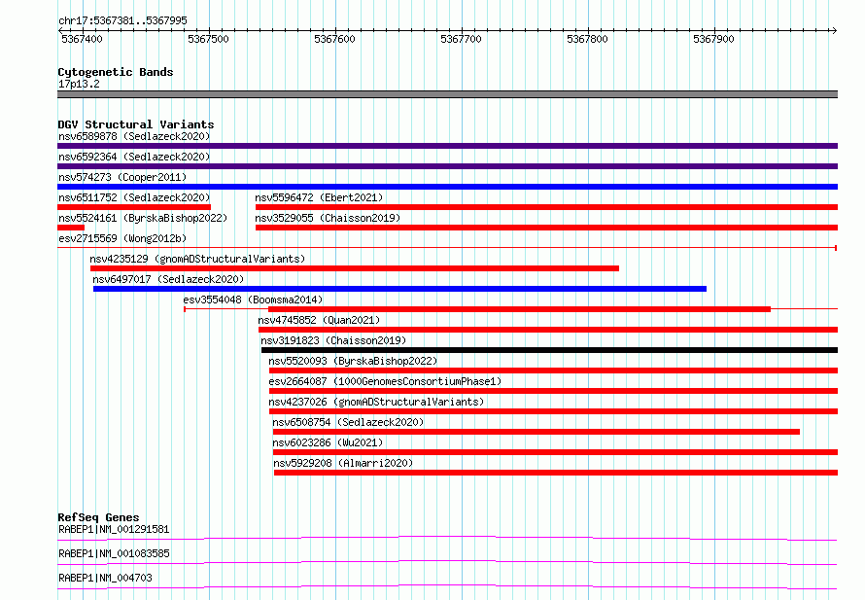
Task: Click the red bar for nsv5520093
Action: coord(553,371)
